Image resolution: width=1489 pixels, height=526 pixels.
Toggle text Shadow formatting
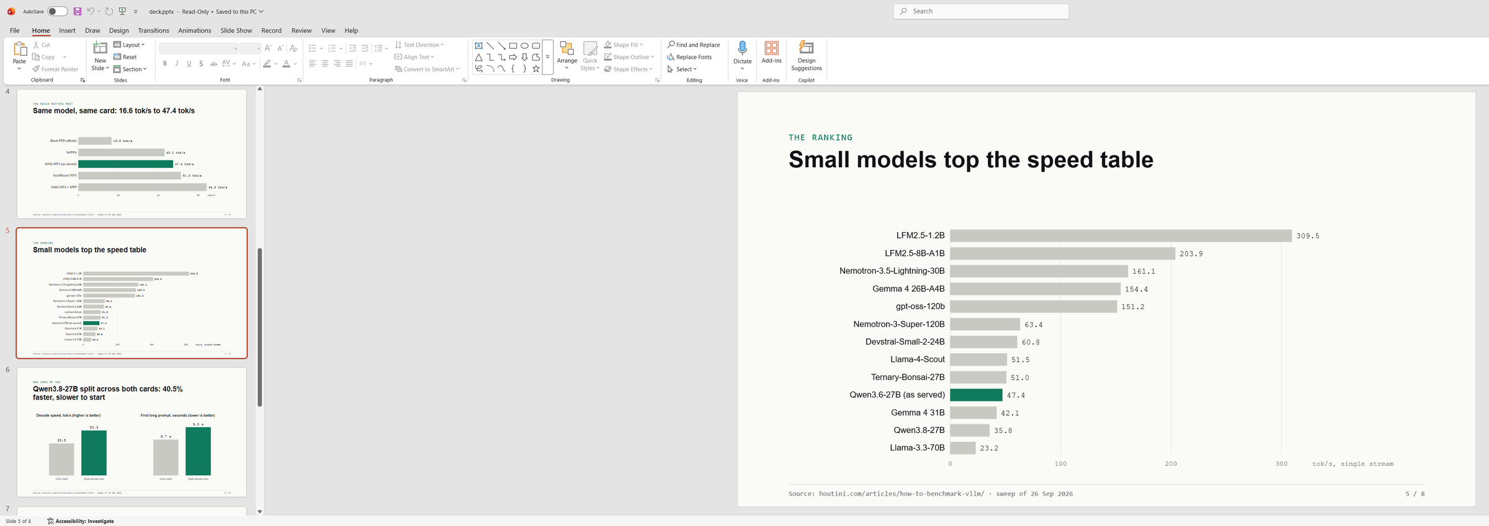201,64
